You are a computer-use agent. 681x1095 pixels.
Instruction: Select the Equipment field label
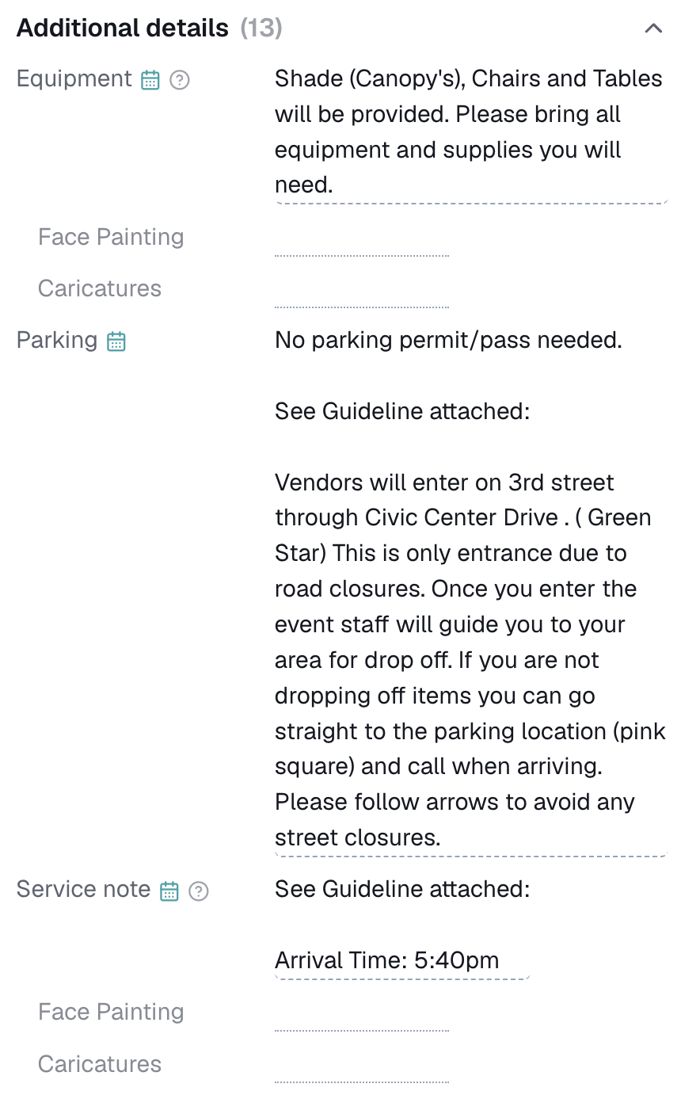pos(74,79)
